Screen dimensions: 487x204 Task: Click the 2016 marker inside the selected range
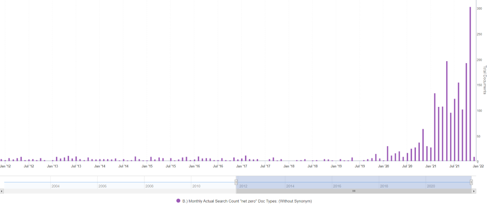click(x=337, y=186)
